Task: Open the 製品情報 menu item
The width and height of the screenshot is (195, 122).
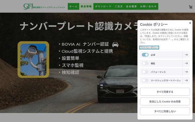Action: point(86,6)
